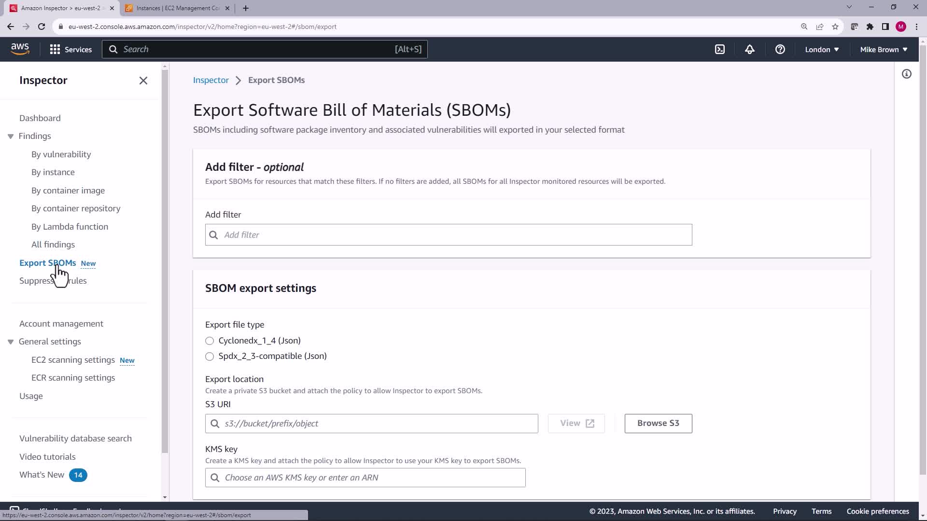This screenshot has height=521, width=927.
Task: Open browser extensions puzzle icon
Action: pyautogui.click(x=870, y=27)
